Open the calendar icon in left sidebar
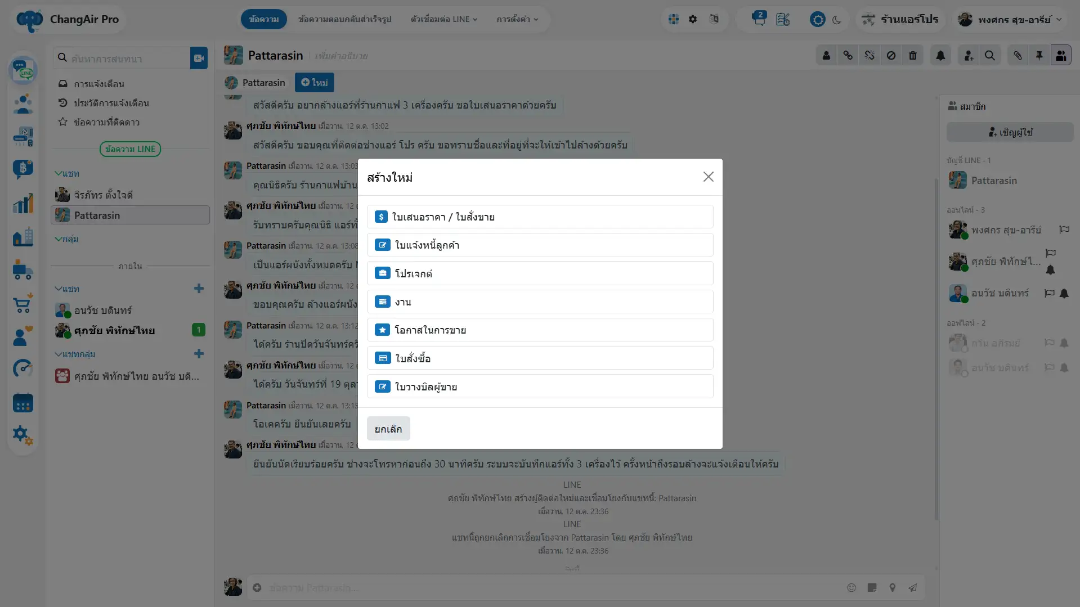This screenshot has width=1080, height=607. coord(23,403)
